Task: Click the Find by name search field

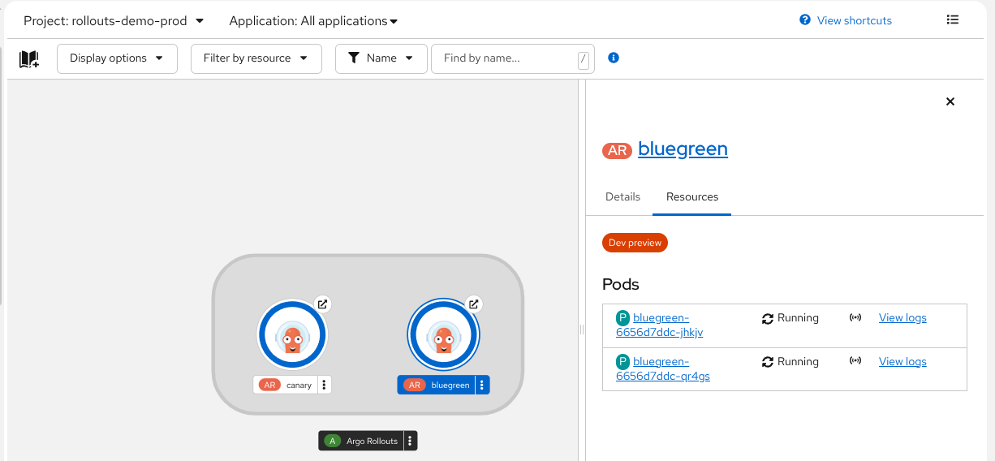Action: (x=503, y=58)
